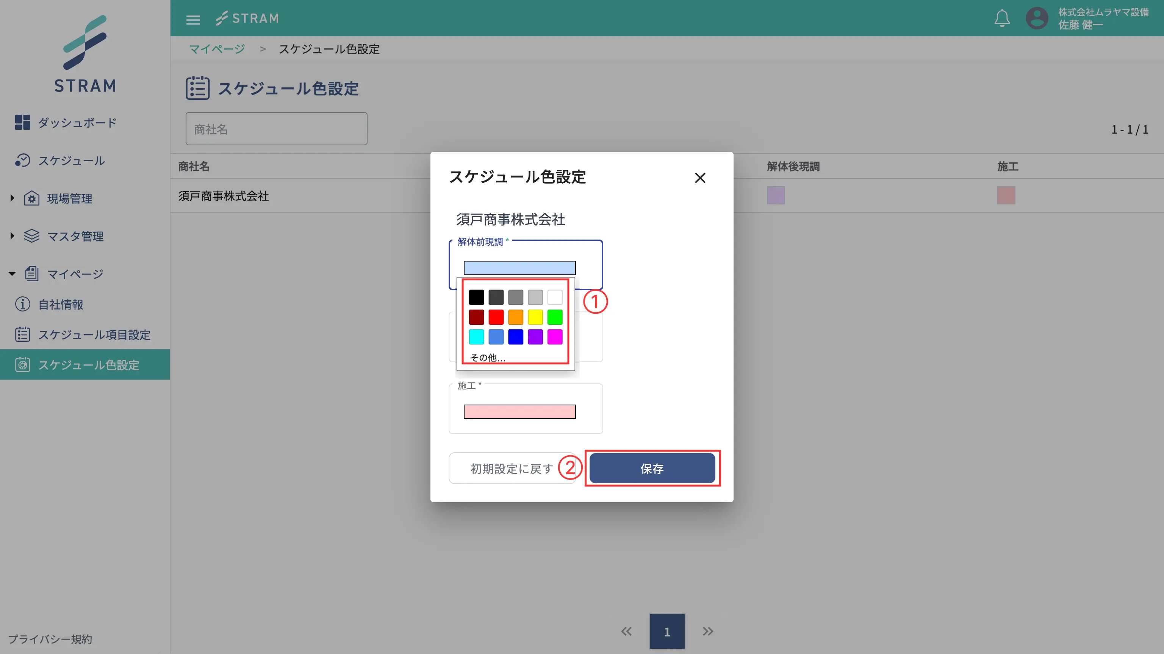This screenshot has width=1164, height=654.
Task: Select the ダッシュボード sidebar icon
Action: click(x=23, y=122)
